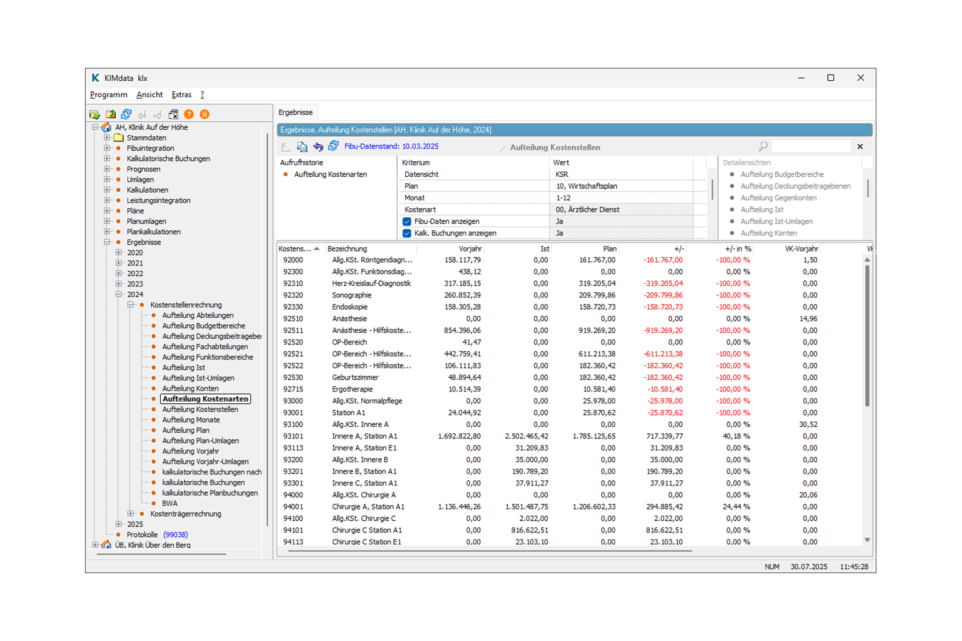Viewport: 962px width, 641px height.
Task: Click the table's horizontal scrollbar
Action: 490,550
